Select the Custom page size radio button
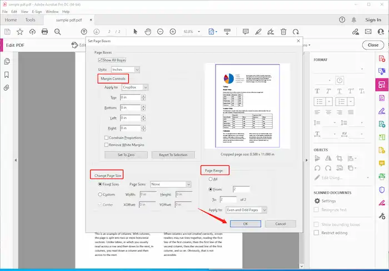This screenshot has height=271, width=389. pos(100,195)
